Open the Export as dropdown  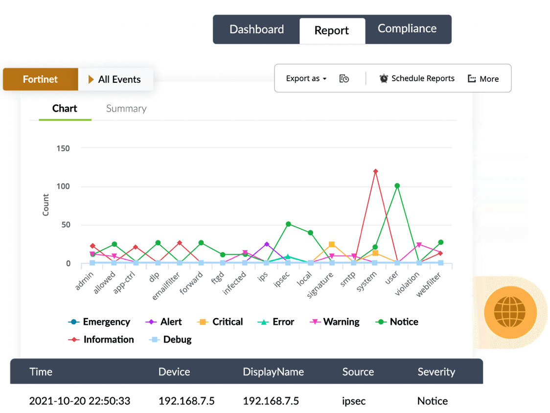pos(306,79)
